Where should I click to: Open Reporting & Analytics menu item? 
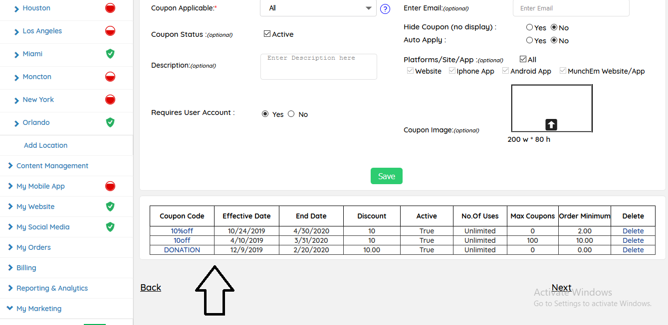52,288
